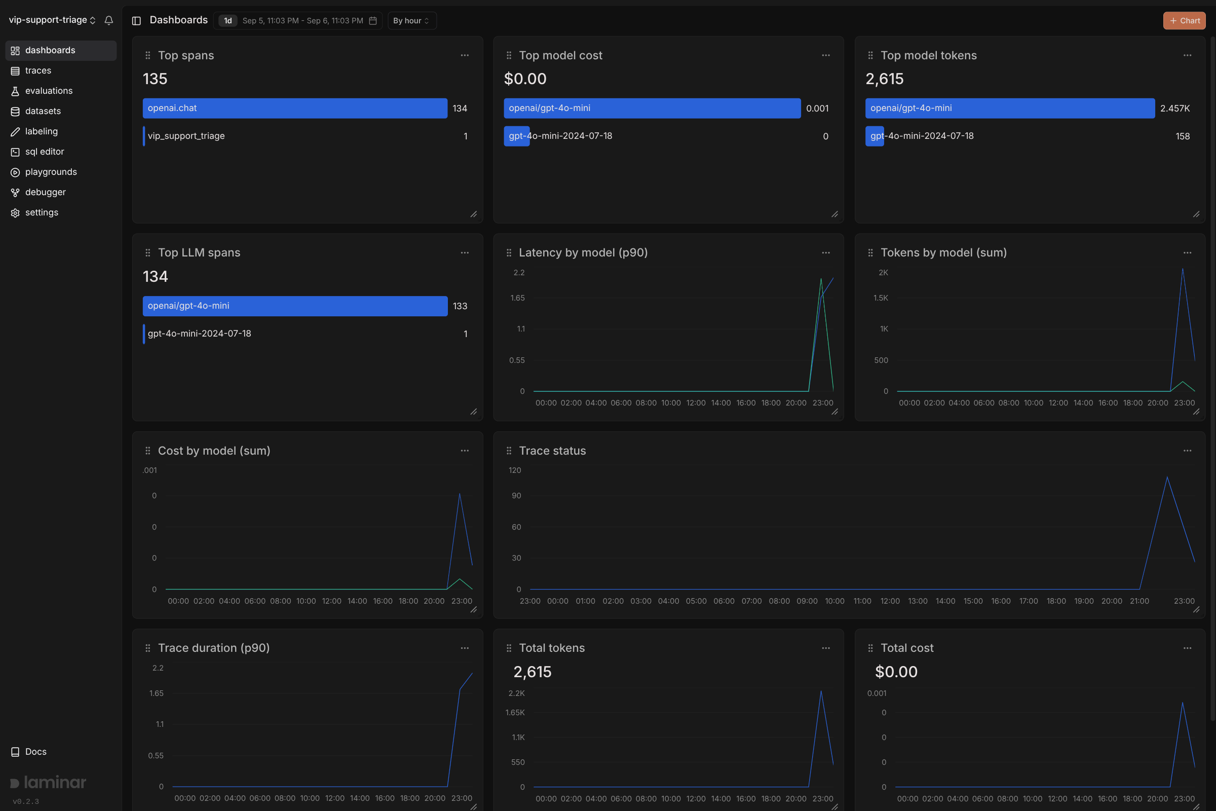Click the laminar logo
The image size is (1216, 811).
pyautogui.click(x=48, y=782)
